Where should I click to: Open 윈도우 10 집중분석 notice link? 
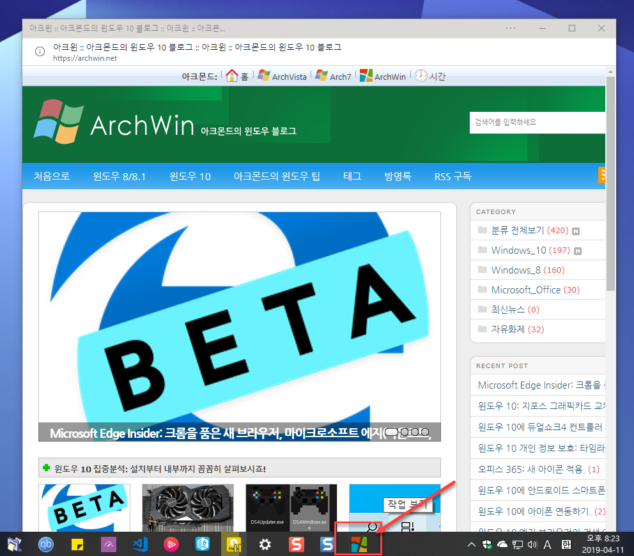(x=160, y=468)
